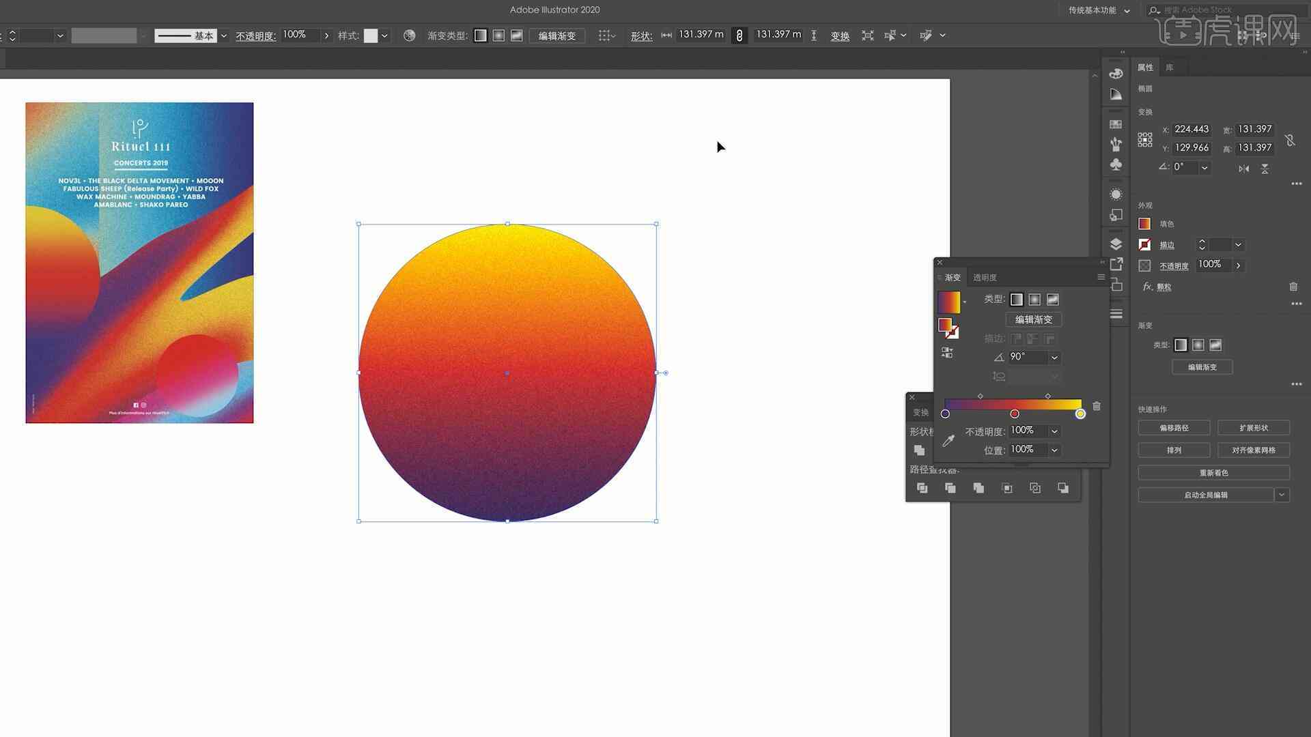Screen dimensions: 1311x737
Task: Open stroke weight dropdown in Properties
Action: (1238, 245)
